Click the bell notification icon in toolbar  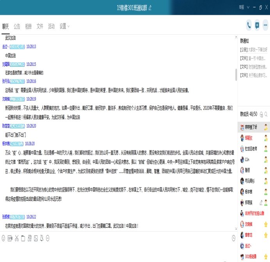tap(42, 238)
